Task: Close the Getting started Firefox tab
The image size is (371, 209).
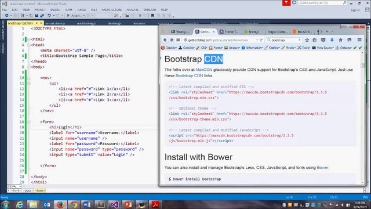Action: 214,31
